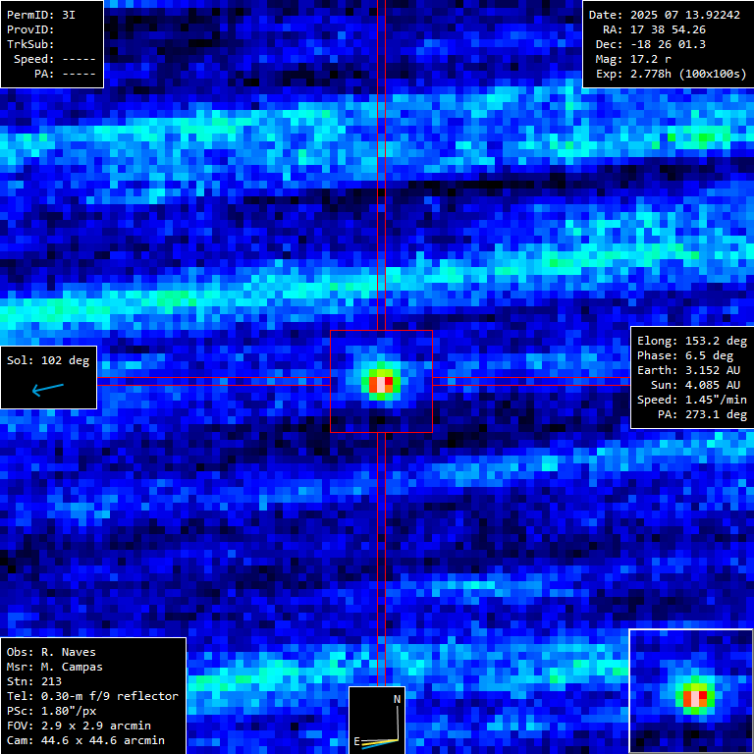Select the "Cam: 44.6 x 44.6 arcmin" line
Image resolution: width=754 pixels, height=754 pixels.
click(85, 740)
